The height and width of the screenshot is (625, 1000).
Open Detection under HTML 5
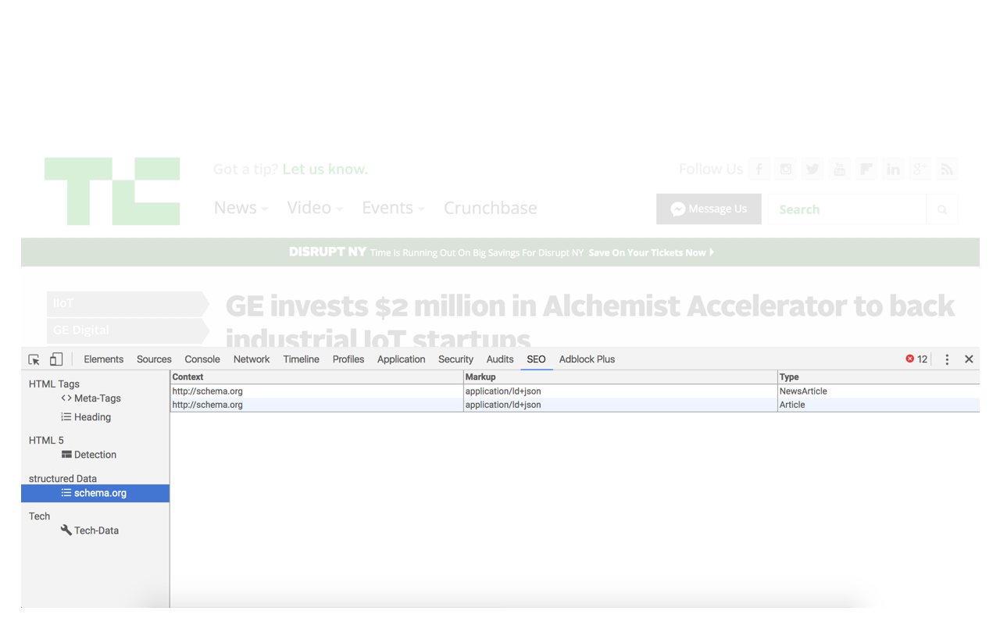[x=89, y=455]
